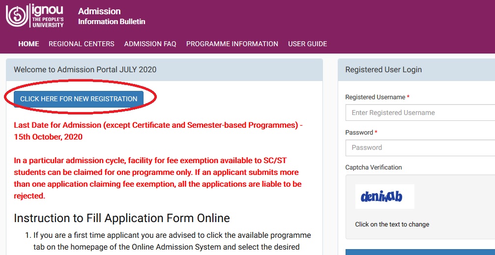Viewport: 495px width, 255px height.
Task: Click the Welcome to Admission Portal header
Action: (x=85, y=70)
